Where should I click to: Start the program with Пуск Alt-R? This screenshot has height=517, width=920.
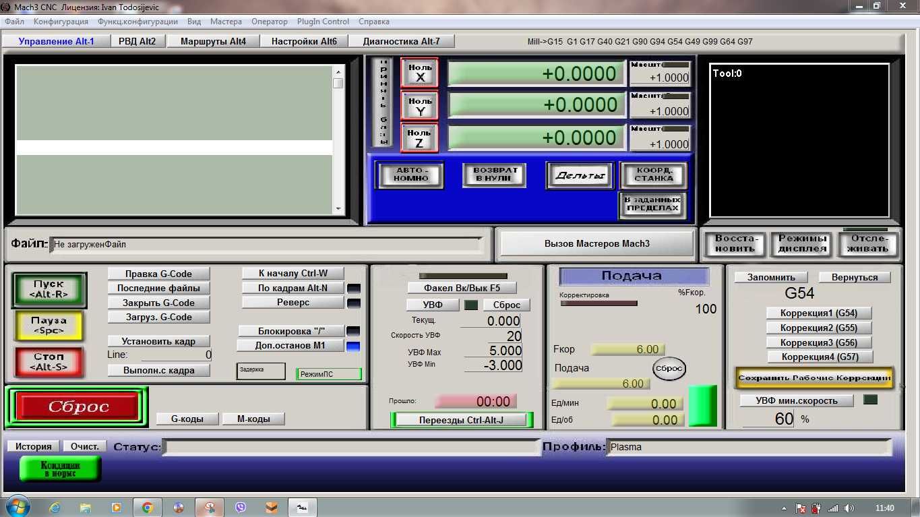(49, 289)
